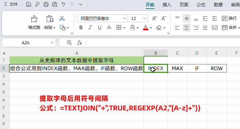Click the Print icon in the quick toolbar

pyautogui.click(x=46, y=5)
